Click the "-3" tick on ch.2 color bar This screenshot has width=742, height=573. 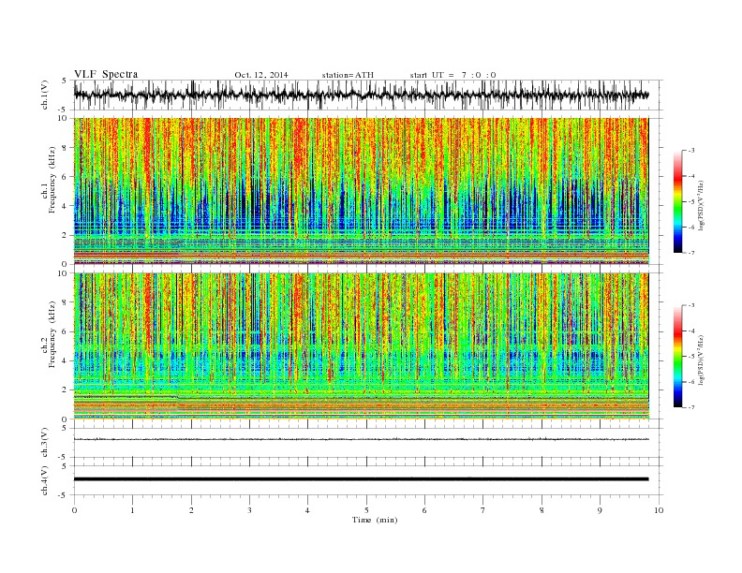click(691, 305)
